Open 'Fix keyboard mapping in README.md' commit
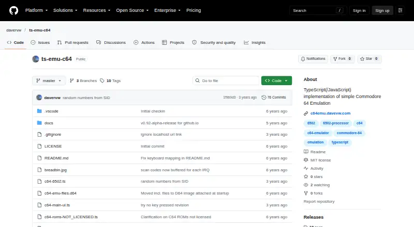The height and width of the screenshot is (227, 414). click(x=175, y=158)
